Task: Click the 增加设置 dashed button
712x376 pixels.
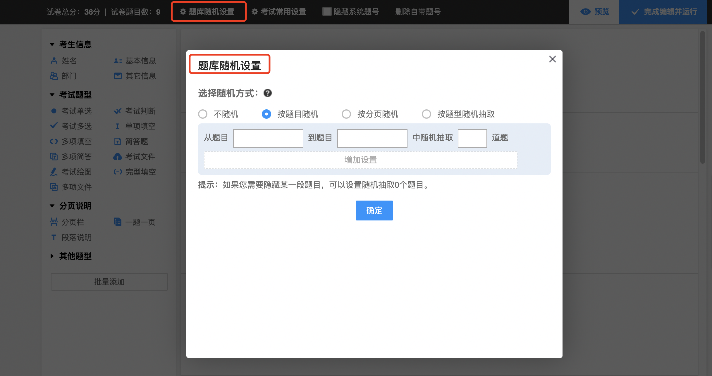Action: pyautogui.click(x=361, y=160)
